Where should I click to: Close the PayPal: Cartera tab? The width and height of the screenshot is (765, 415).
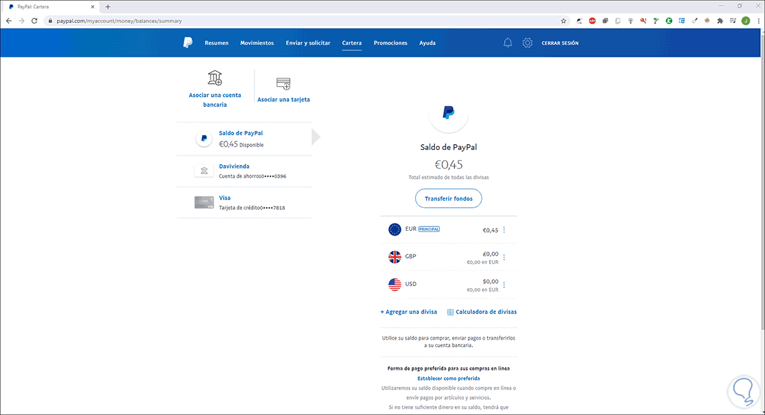(92, 6)
